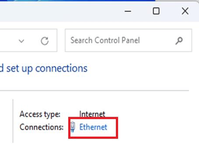This screenshot has width=199, height=162.
Task: Select the 'Access type:' label
Action: (x=40, y=114)
